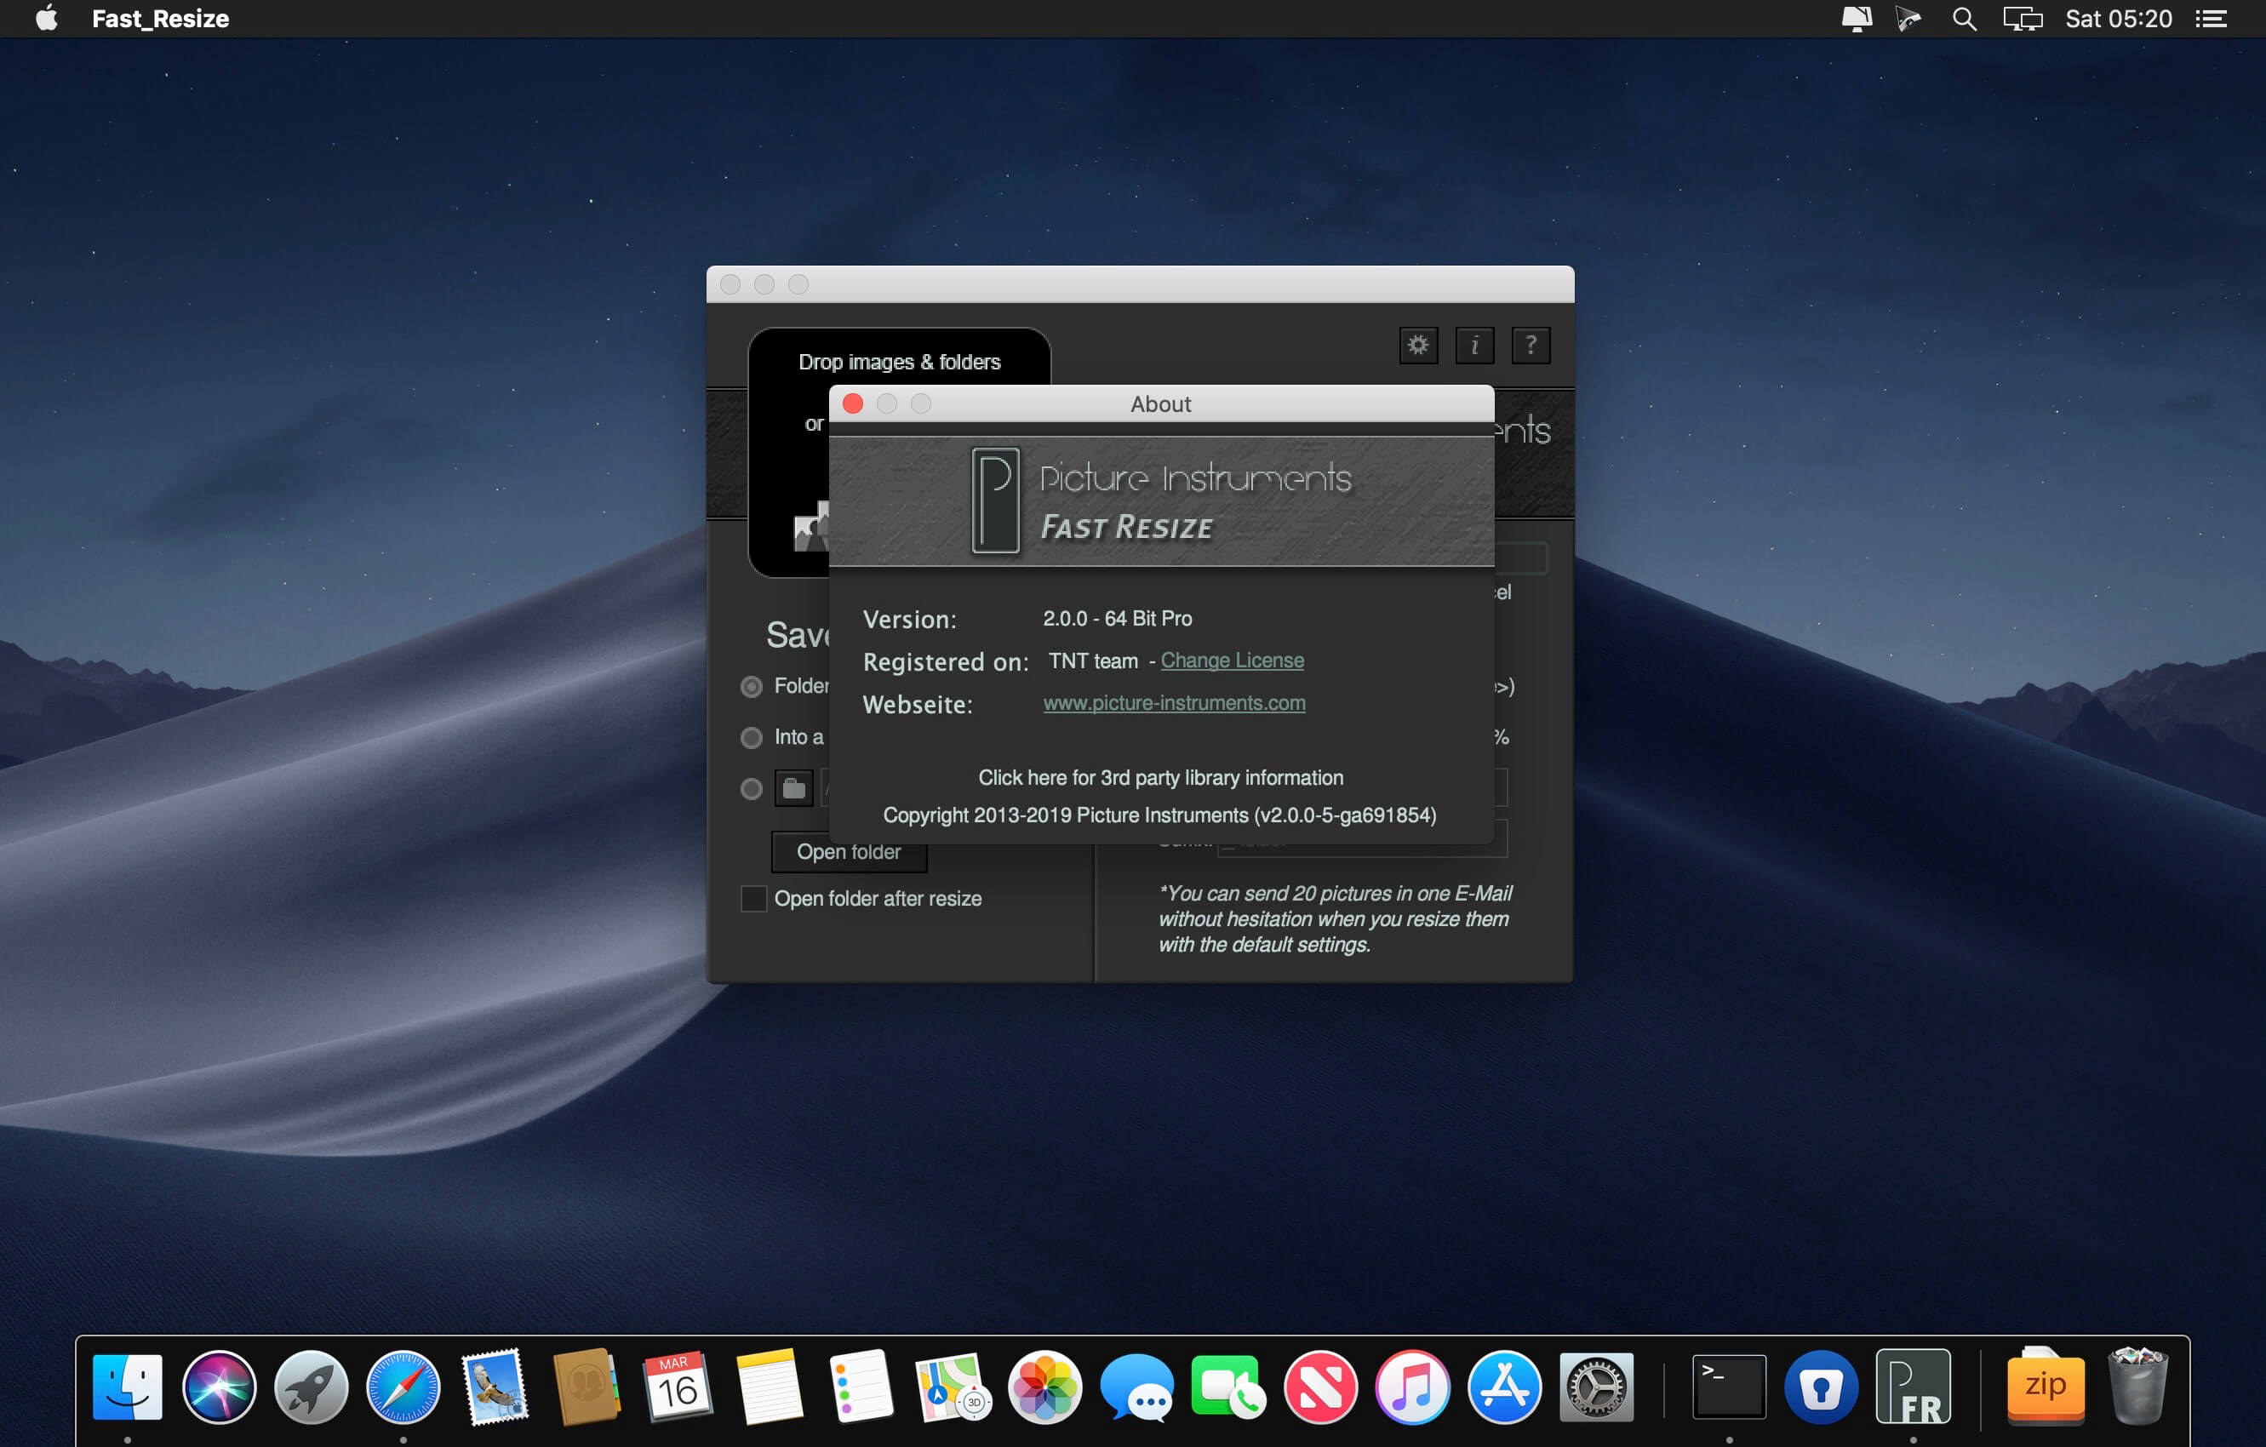This screenshot has width=2266, height=1447.
Task: Click the Change License link
Action: pyautogui.click(x=1232, y=661)
